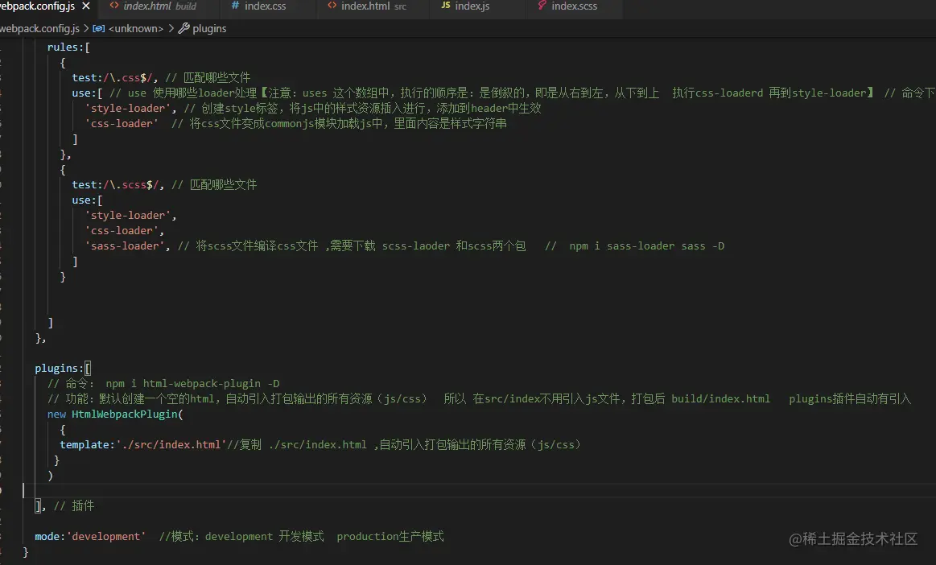Click the 'test:/\.css$/' code line
Screen dimensions: 936x565
161,77
